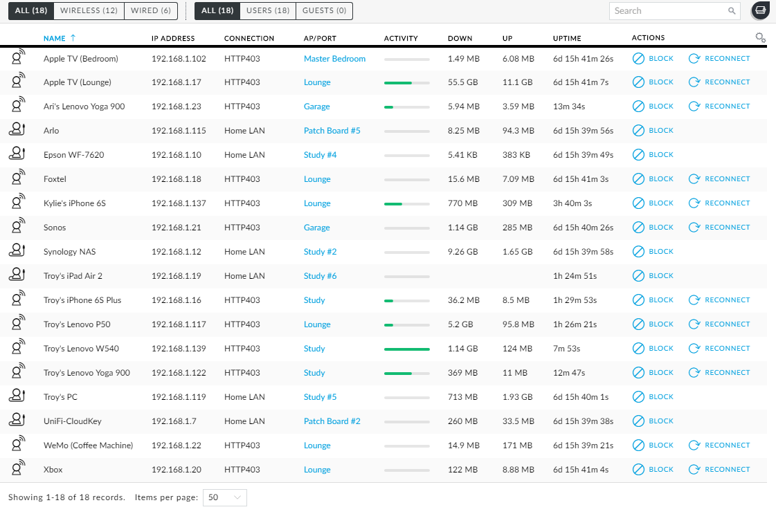Click the reconnect icon for Sonos
The width and height of the screenshot is (776, 514).
[x=694, y=227]
